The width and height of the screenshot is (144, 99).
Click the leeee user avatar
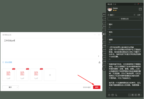click(110, 9)
